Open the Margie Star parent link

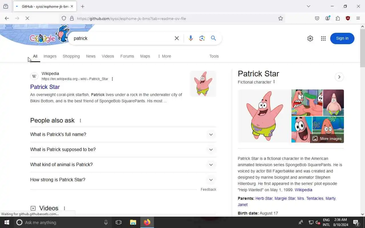pyautogui.click(x=285, y=198)
